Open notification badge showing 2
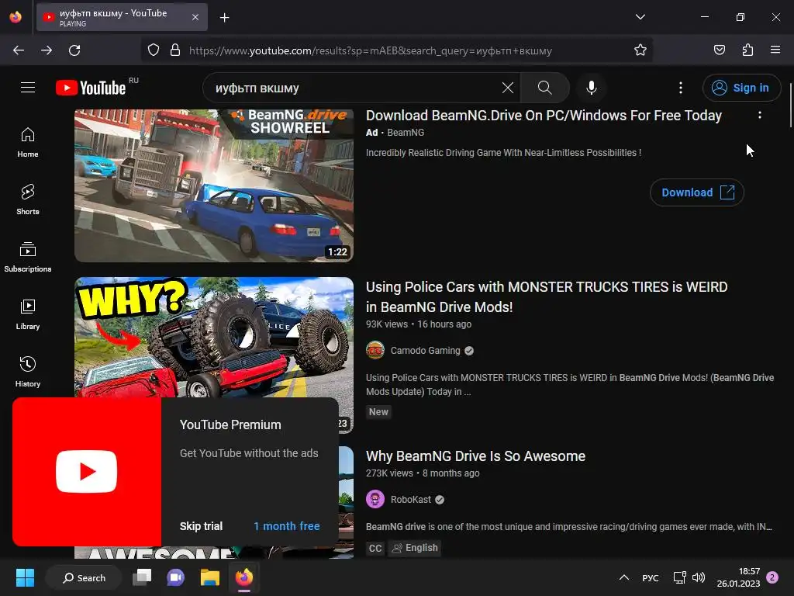 point(772,577)
